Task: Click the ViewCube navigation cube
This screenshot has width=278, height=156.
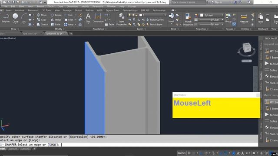Action: coord(247,48)
